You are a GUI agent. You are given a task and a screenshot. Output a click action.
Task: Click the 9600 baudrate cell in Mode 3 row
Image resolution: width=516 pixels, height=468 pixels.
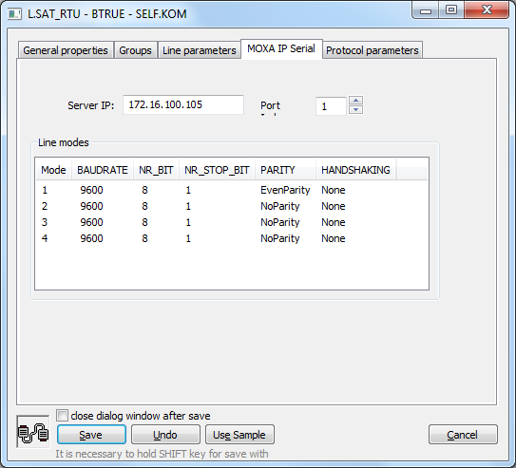[92, 222]
